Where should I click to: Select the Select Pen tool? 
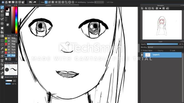2,52
